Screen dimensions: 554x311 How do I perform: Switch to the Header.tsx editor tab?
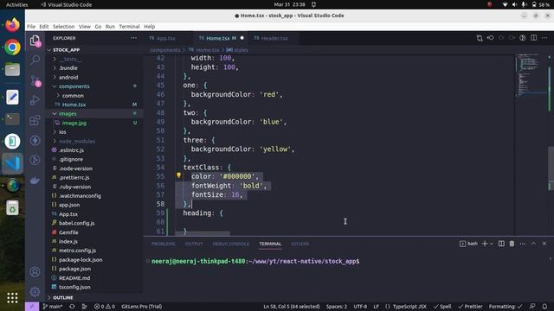click(274, 38)
